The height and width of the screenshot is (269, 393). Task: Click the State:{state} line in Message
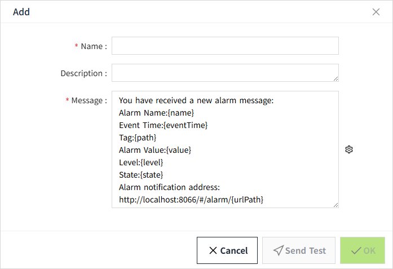pos(142,175)
